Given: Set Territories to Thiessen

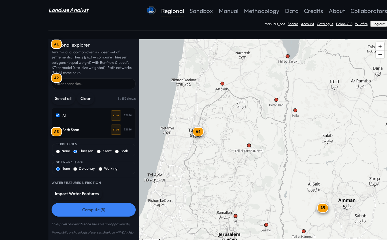Looking at the screenshot, I should (x=75, y=151).
